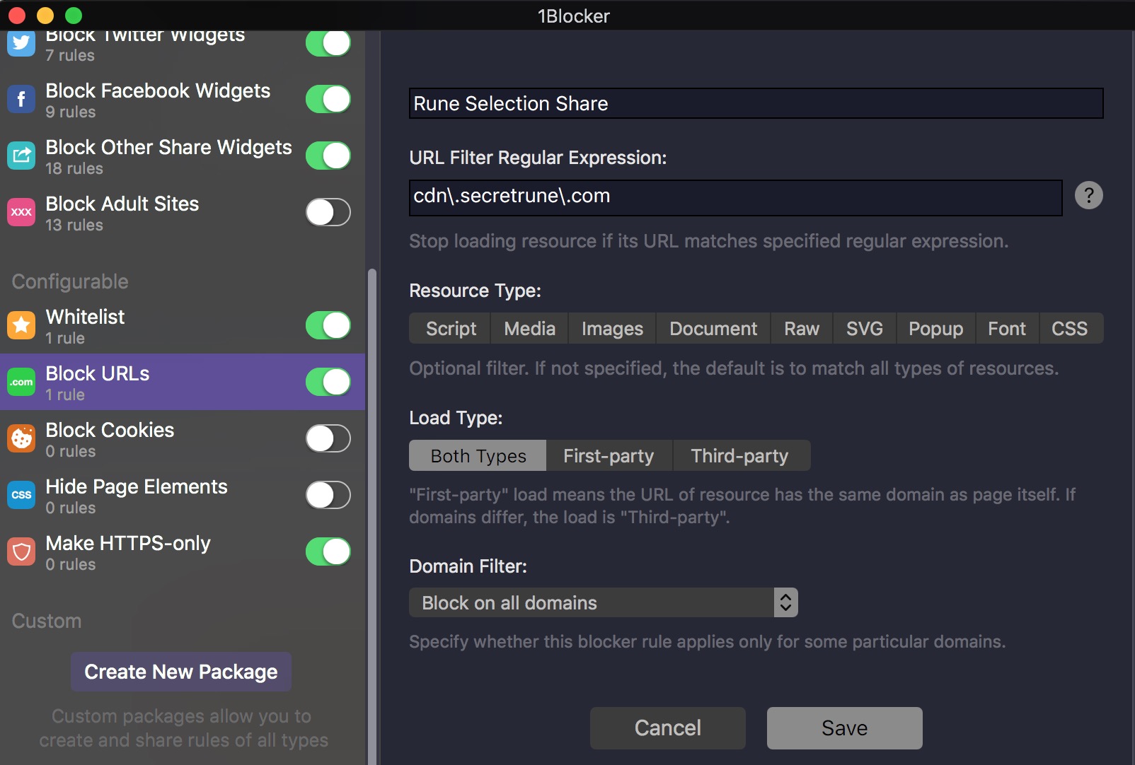Select the CSS resource type
The image size is (1135, 765).
[x=1070, y=328]
